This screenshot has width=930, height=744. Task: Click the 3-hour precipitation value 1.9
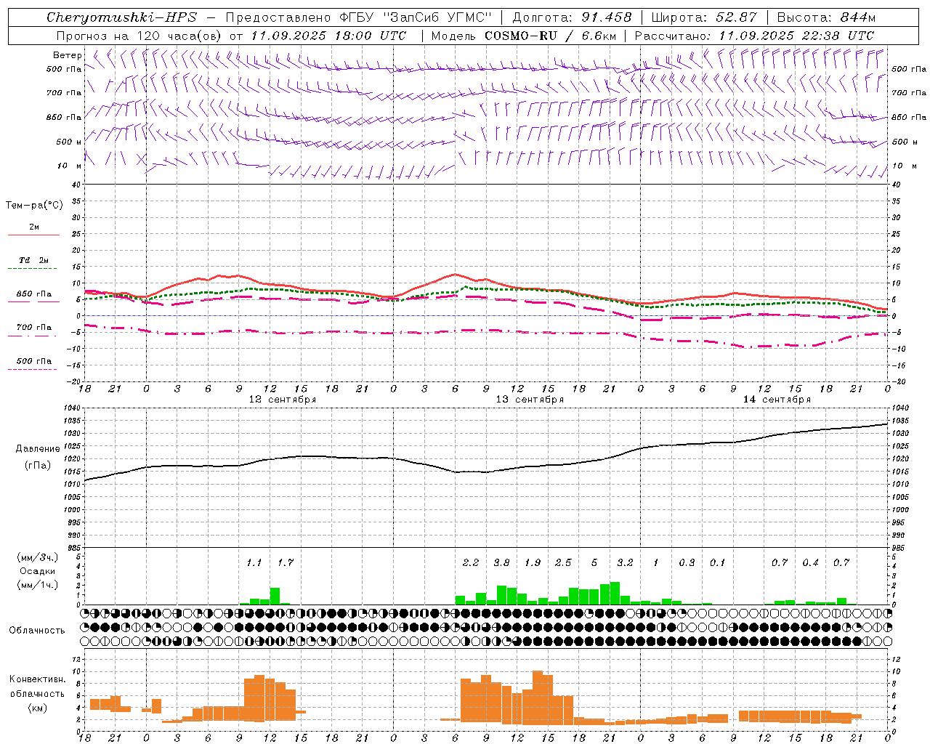[533, 562]
